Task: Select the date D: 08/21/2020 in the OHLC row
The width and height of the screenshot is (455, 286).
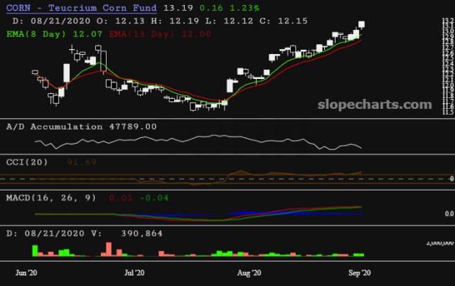Action: pyautogui.click(x=51, y=21)
